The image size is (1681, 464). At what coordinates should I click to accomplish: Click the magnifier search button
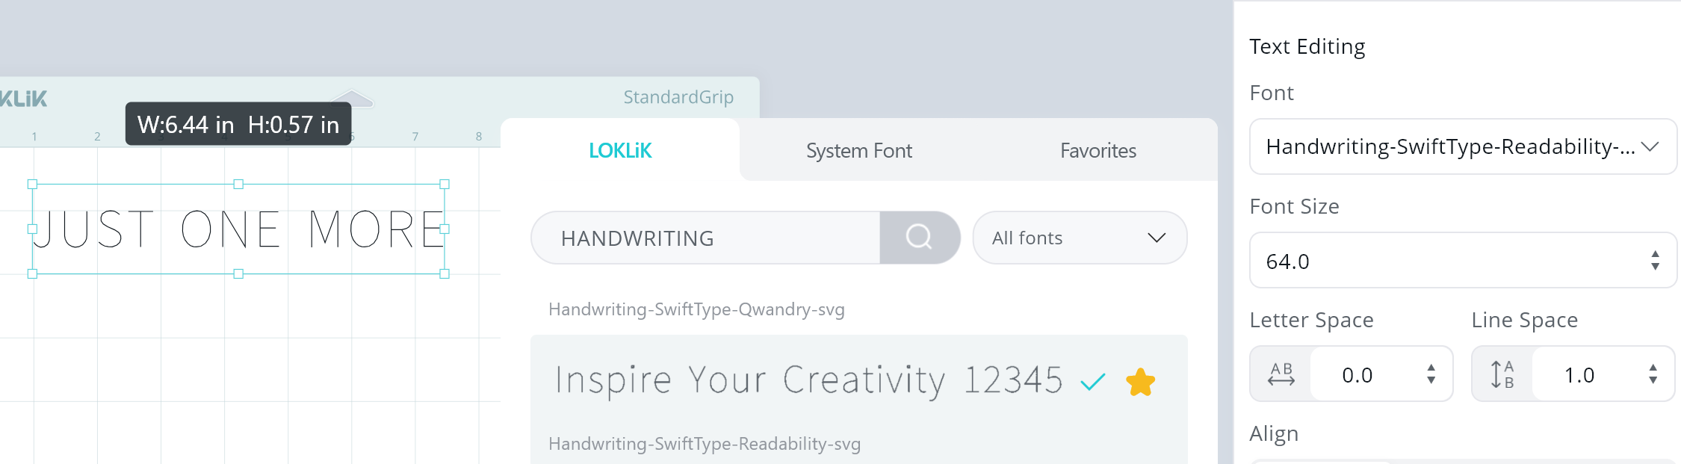coord(919,238)
